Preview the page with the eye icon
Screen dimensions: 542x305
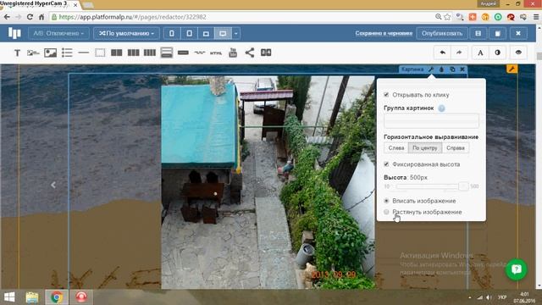coord(518,53)
